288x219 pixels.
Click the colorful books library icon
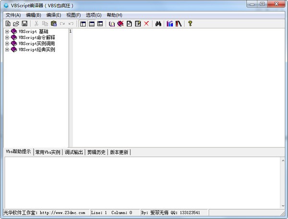(170, 24)
